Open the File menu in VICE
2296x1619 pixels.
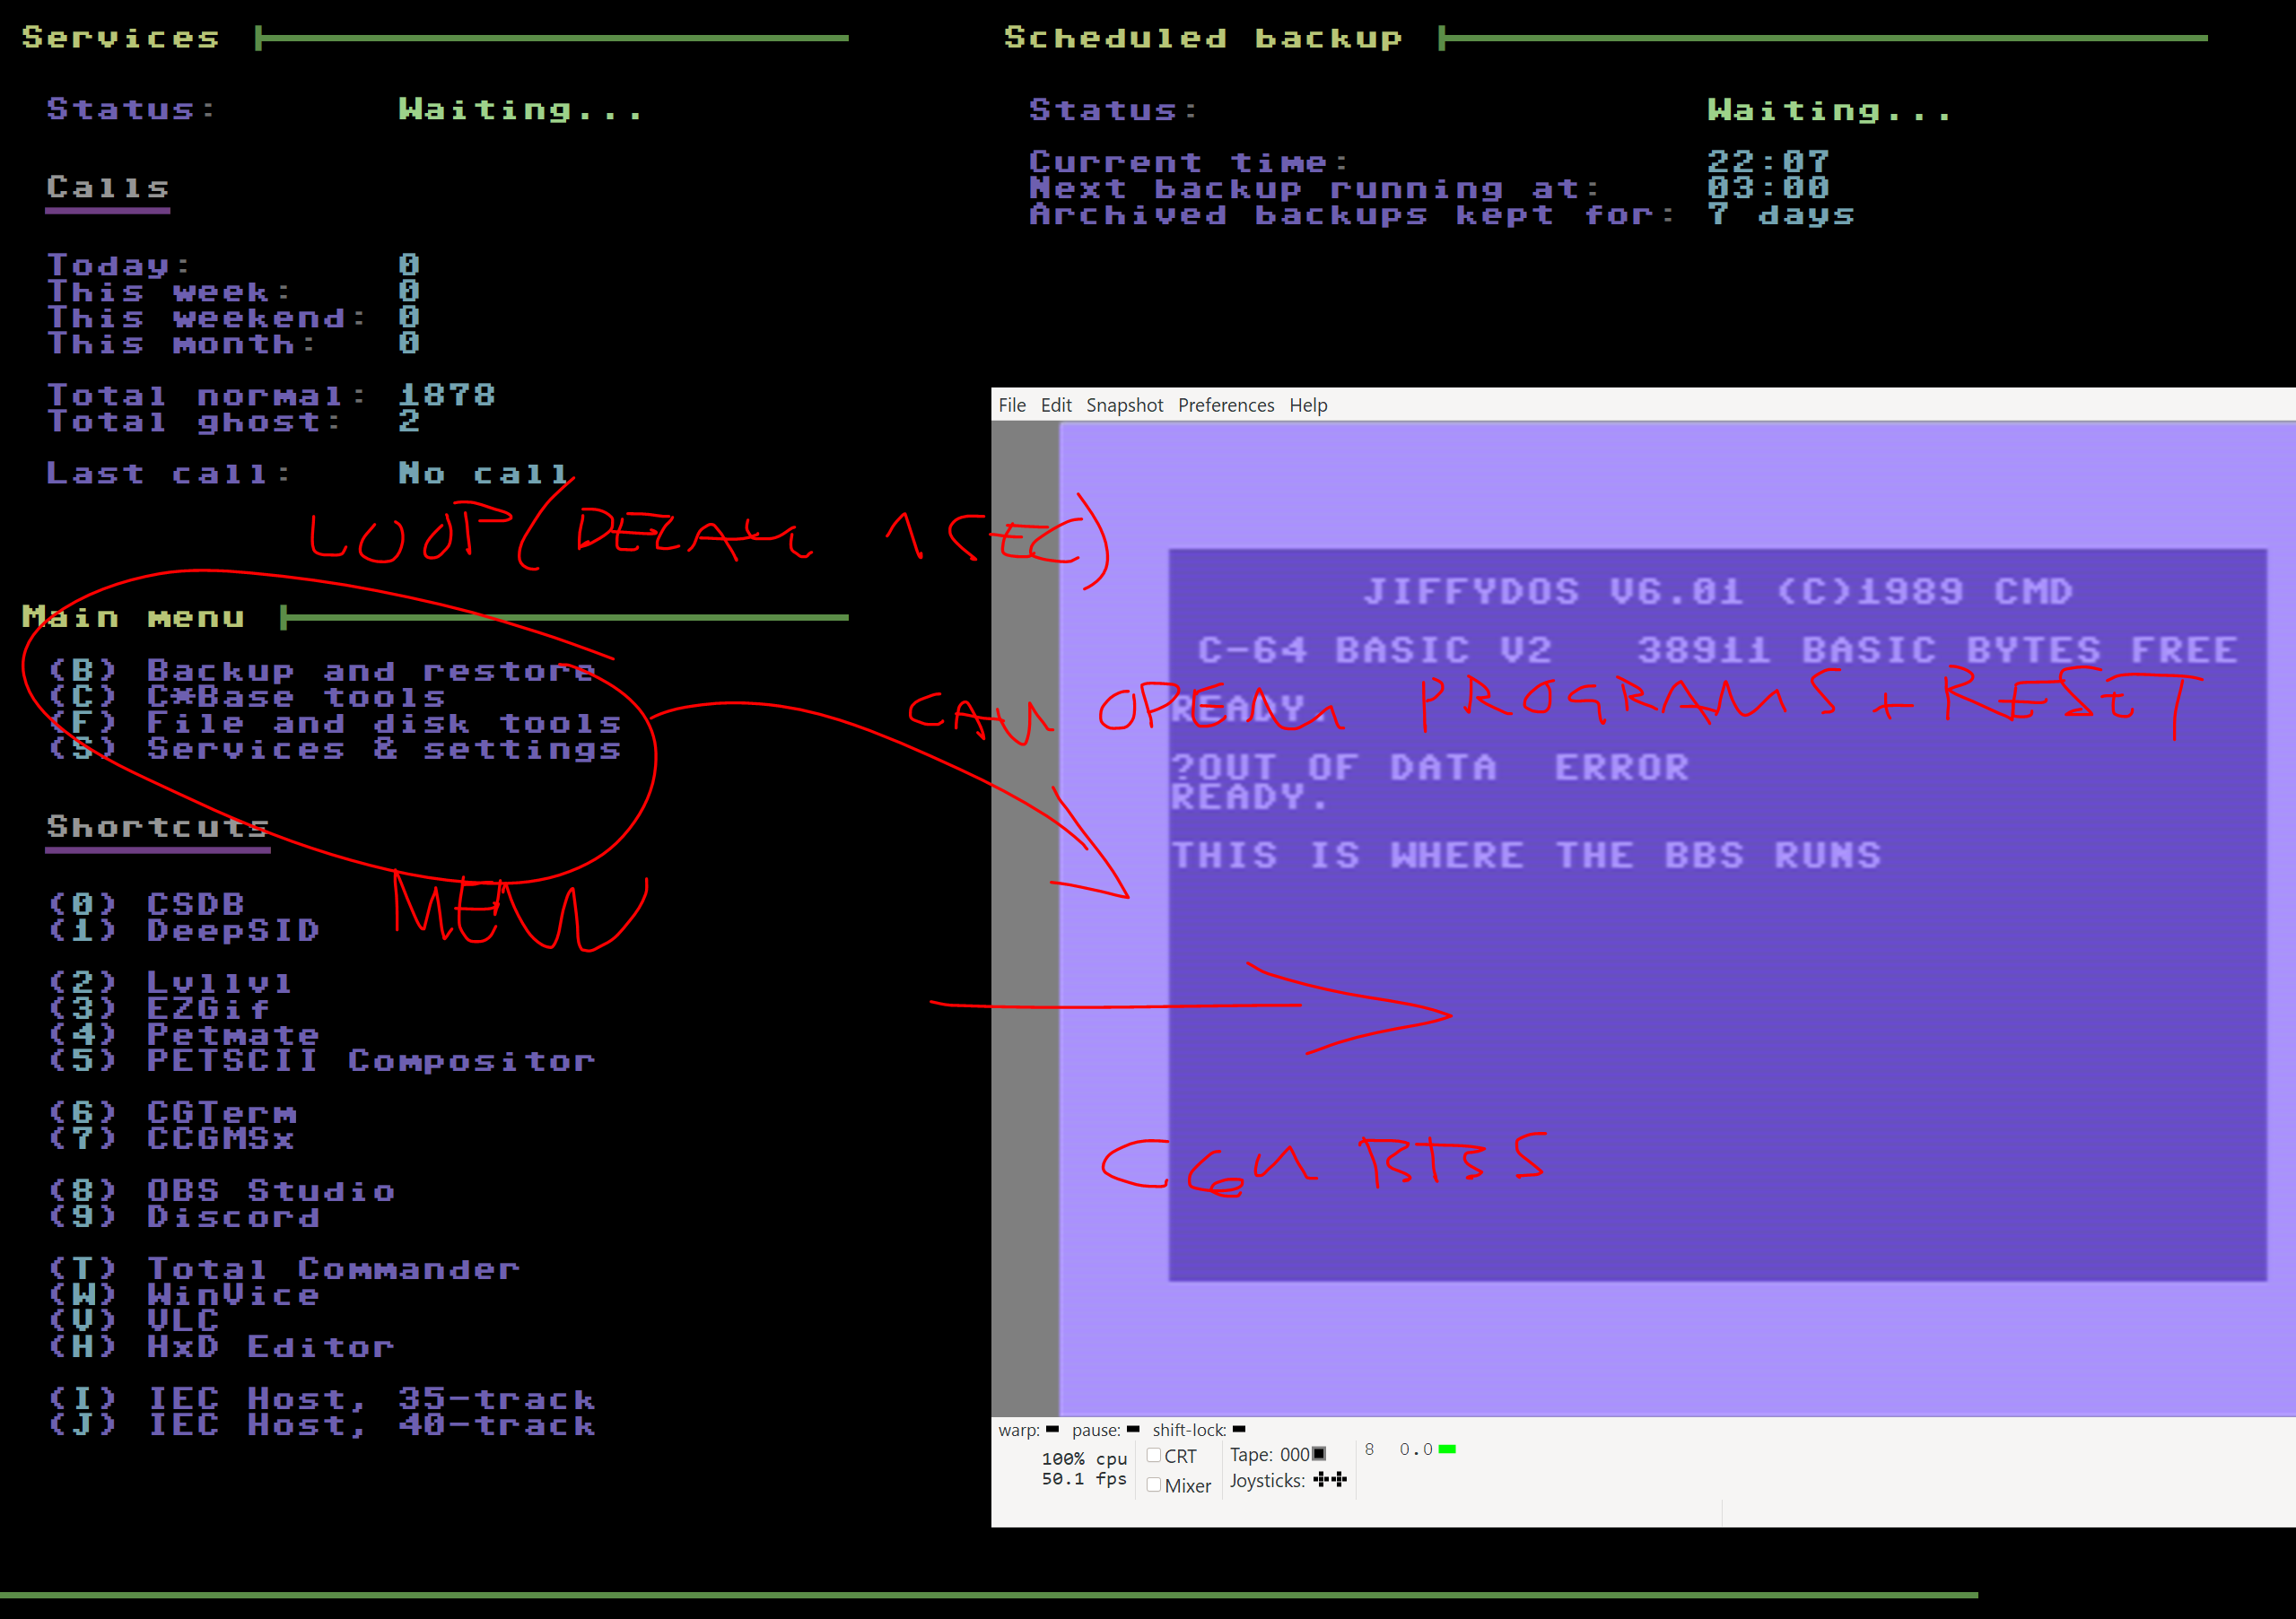click(x=1012, y=405)
